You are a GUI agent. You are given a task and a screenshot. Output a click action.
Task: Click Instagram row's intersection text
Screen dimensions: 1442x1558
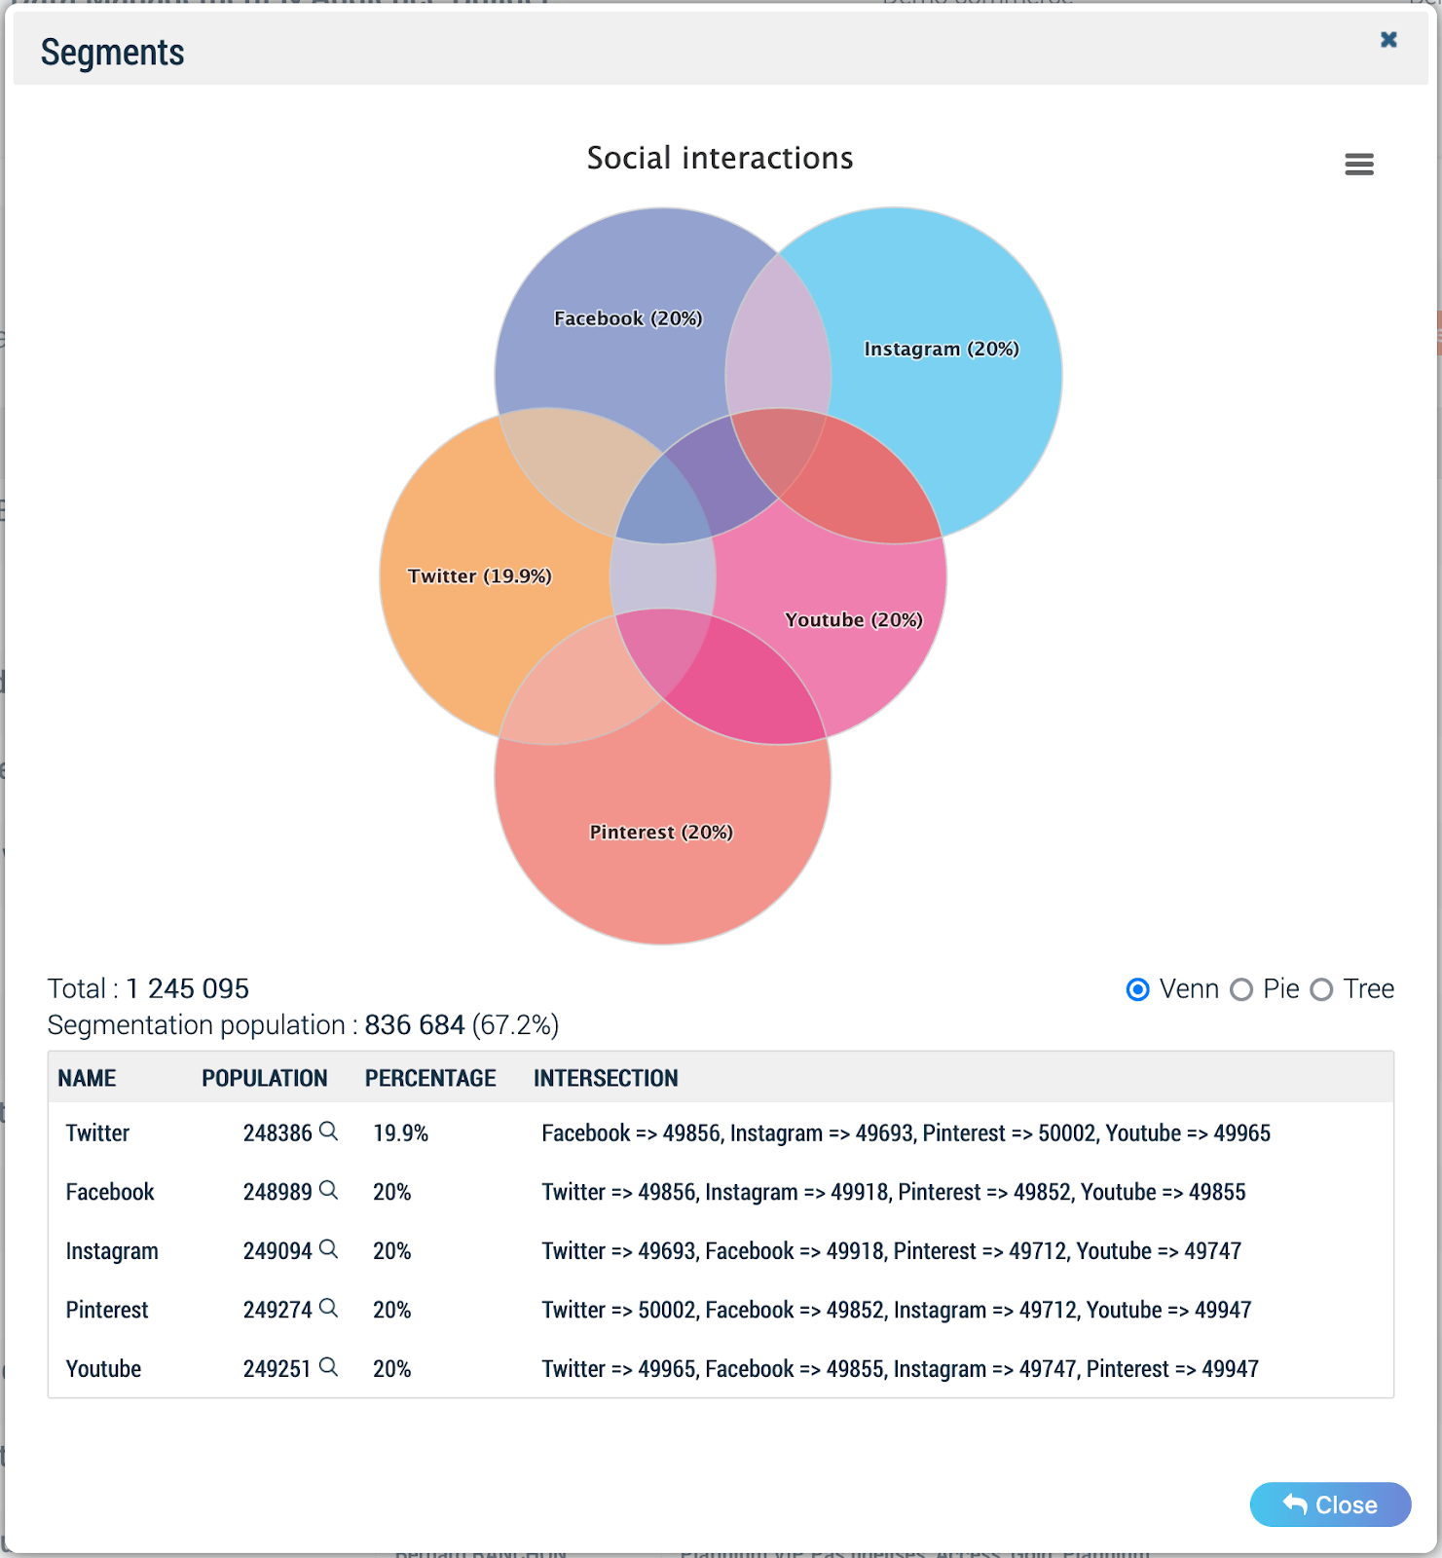click(892, 1251)
